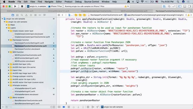The height and width of the screenshot is (109, 193).
Task: Step into in debug bar
Action: pos(78,107)
